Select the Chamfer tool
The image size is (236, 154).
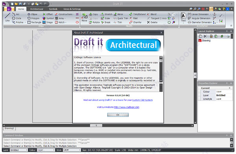click(x=135, y=22)
